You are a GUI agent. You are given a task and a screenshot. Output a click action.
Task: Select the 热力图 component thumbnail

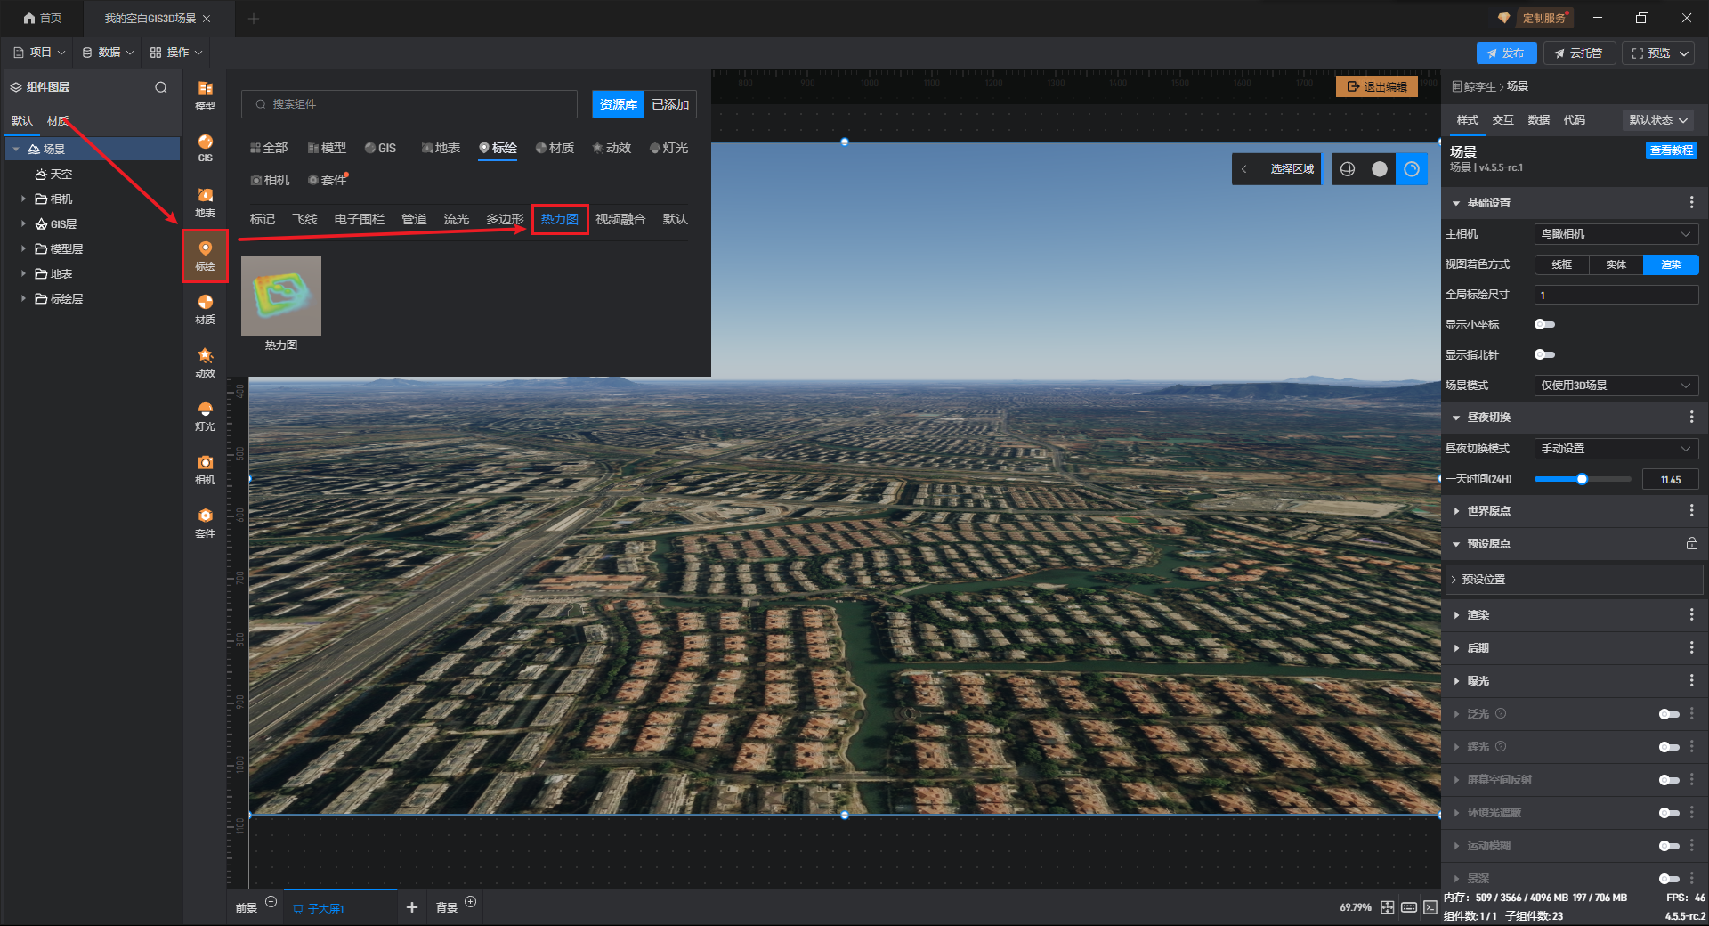pos(280,296)
